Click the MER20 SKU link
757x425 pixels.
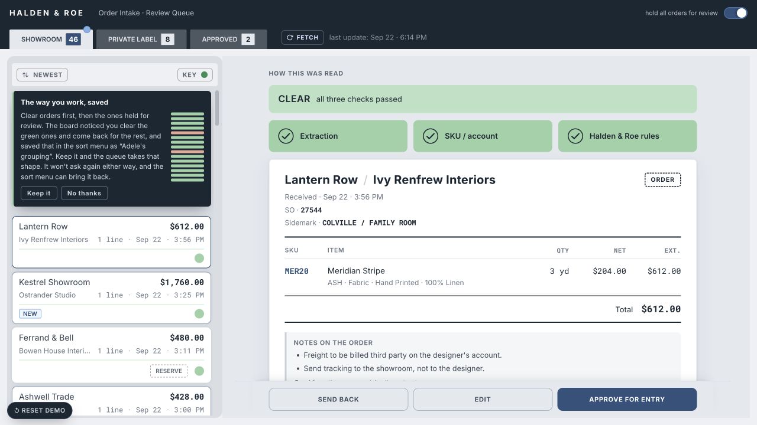(296, 271)
